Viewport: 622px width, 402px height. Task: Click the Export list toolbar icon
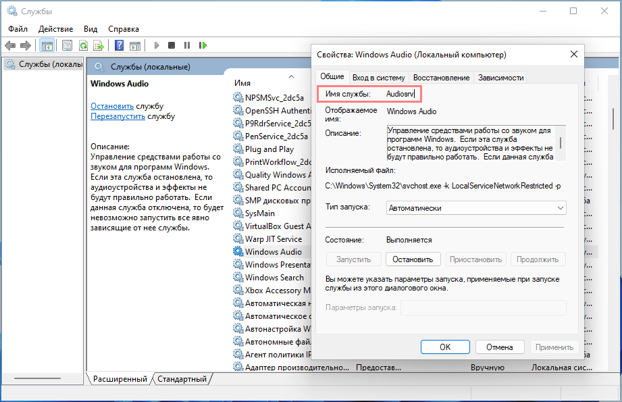99,46
